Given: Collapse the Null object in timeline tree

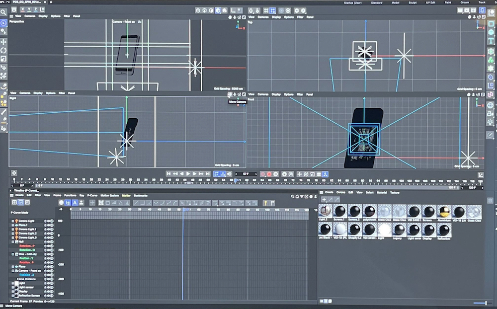Looking at the screenshot, I should (13, 241).
